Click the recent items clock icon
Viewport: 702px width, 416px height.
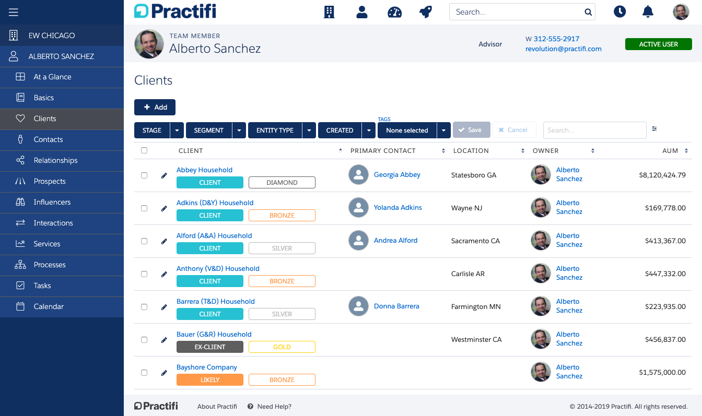(x=619, y=11)
